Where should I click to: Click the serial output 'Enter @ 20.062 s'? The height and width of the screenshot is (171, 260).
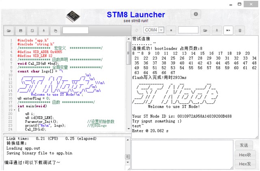coord(150,131)
